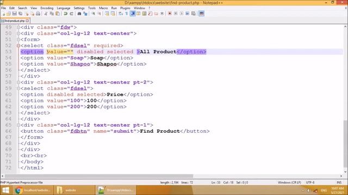
Task: Click Windows (CR LF) in status bar
Action: tap(289, 183)
